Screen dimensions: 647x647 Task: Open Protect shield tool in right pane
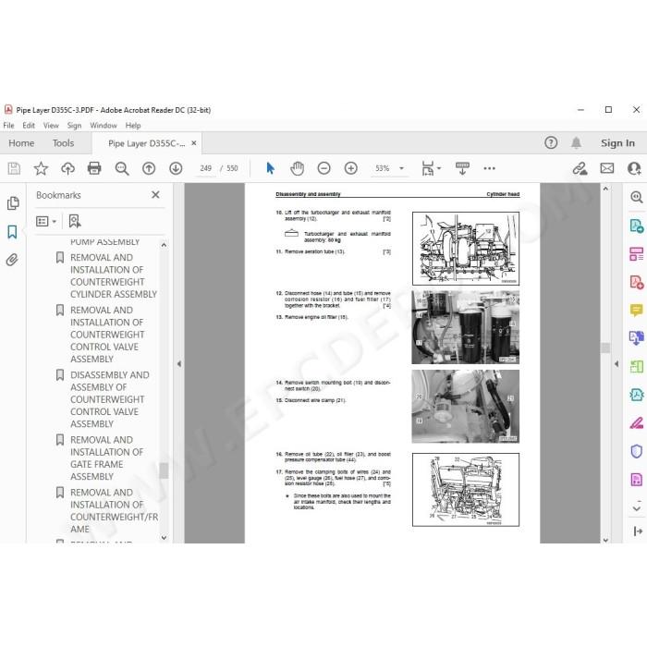click(x=637, y=451)
